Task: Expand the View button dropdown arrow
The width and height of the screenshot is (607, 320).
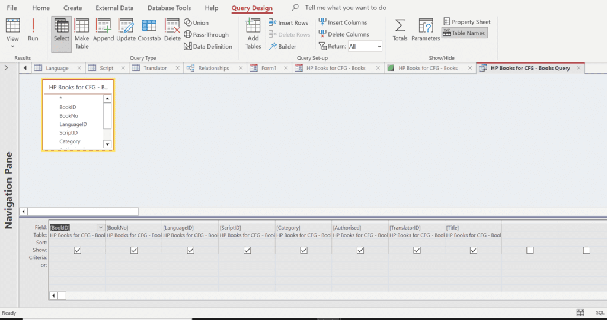Action: (x=12, y=46)
